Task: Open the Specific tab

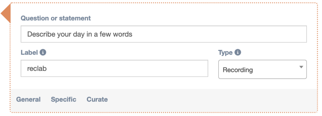Action: 64,99
